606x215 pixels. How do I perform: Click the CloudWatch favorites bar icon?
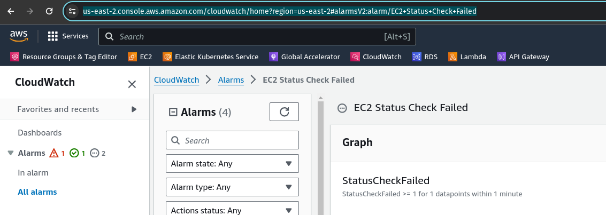[x=355, y=57]
